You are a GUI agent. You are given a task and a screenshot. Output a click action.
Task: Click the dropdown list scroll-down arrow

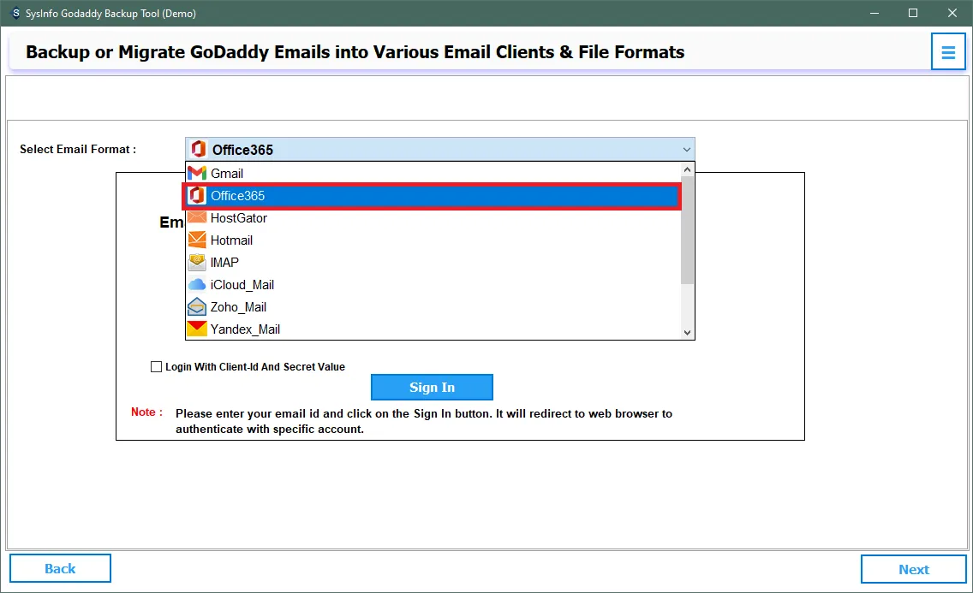tap(687, 332)
